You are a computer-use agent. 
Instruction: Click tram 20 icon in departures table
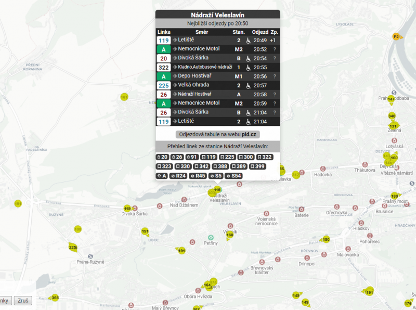(164, 58)
